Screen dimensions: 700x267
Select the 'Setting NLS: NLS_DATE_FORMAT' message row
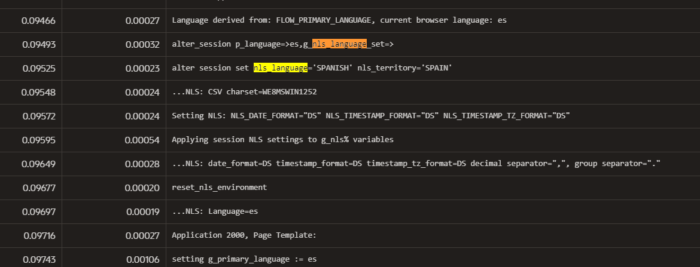[370, 116]
